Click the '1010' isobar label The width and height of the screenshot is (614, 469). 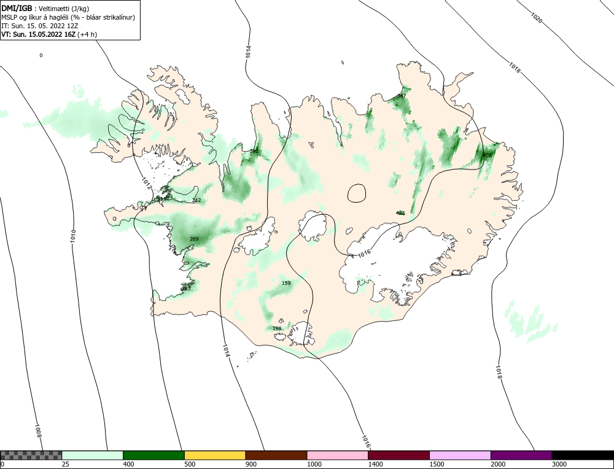point(73,236)
